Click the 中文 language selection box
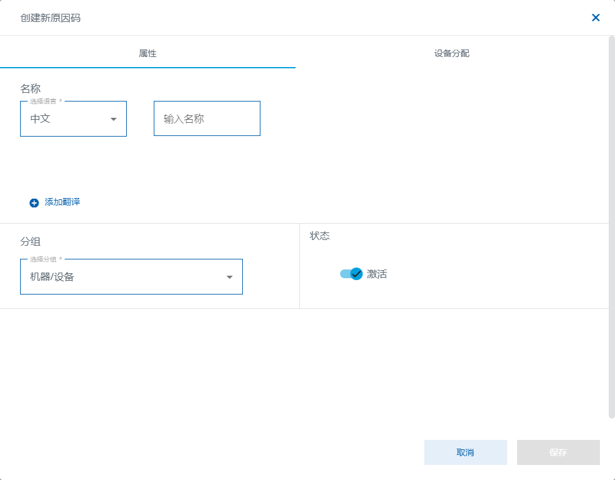 click(x=66, y=118)
